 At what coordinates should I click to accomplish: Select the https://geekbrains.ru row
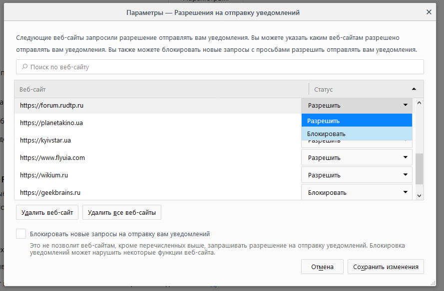click(x=158, y=193)
